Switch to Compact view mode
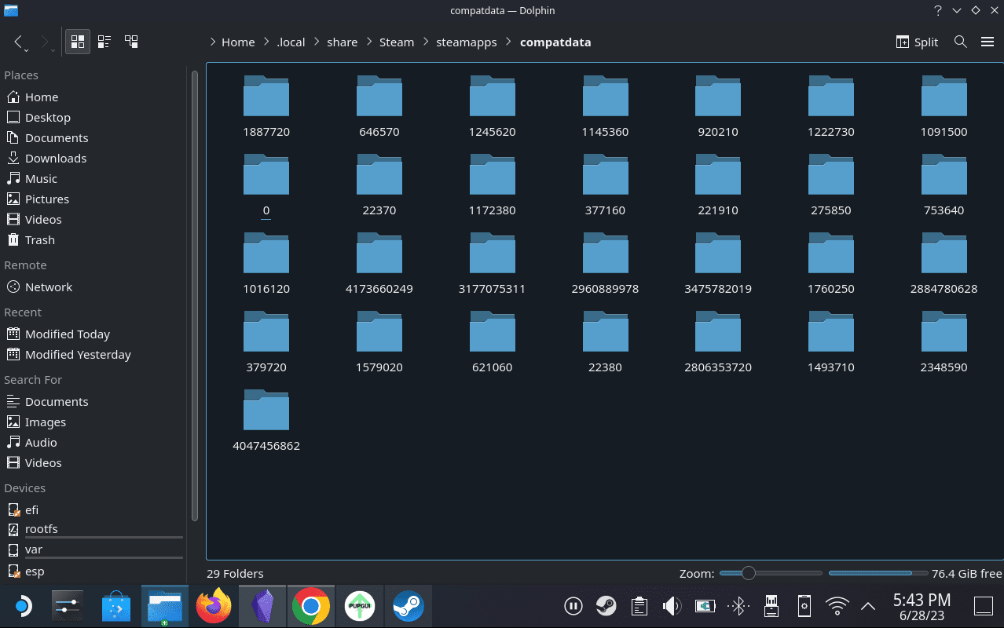Image resolution: width=1004 pixels, height=628 pixels. click(104, 42)
